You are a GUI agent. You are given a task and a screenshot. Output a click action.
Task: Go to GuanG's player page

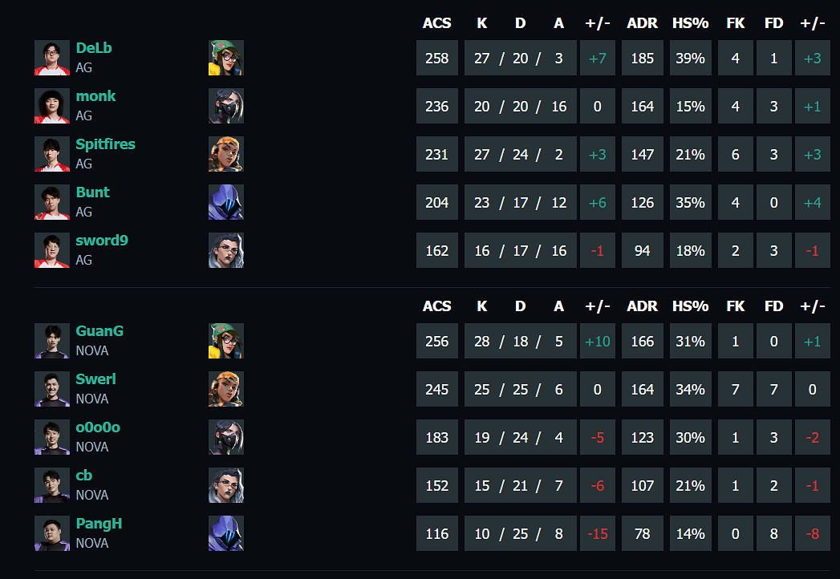pos(99,331)
